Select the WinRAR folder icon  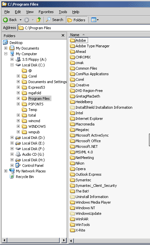pos(73,219)
